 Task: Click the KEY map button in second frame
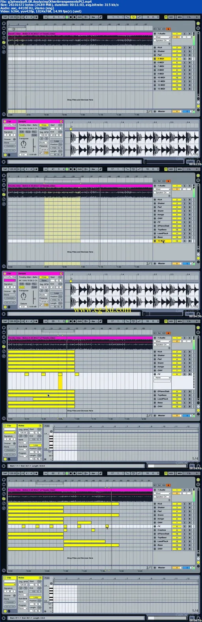171,169
